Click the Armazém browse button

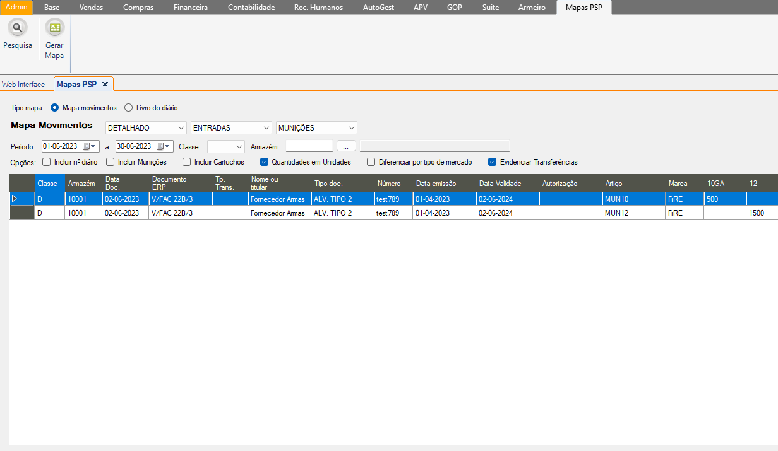point(346,146)
